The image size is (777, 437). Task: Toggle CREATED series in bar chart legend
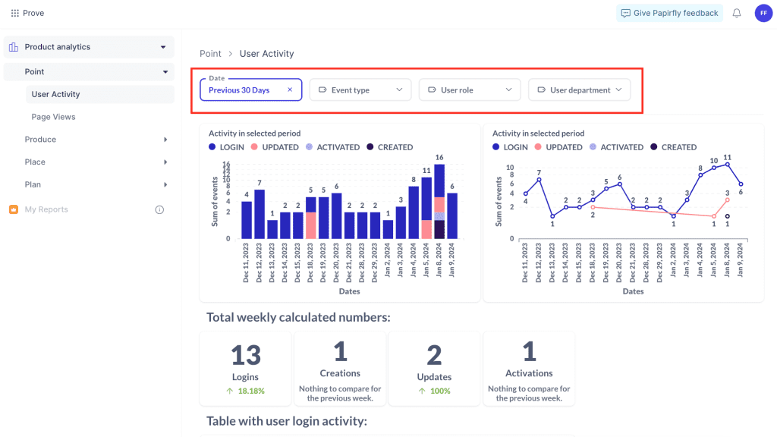point(390,147)
